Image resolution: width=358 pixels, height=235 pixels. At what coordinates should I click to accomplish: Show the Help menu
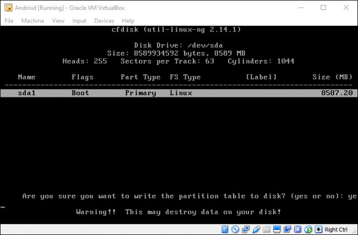click(128, 20)
